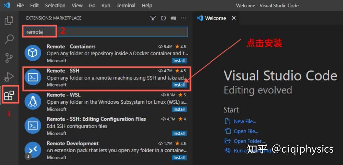
Task: Filter extensions with the funnel icon
Action: pyautogui.click(x=153, y=18)
